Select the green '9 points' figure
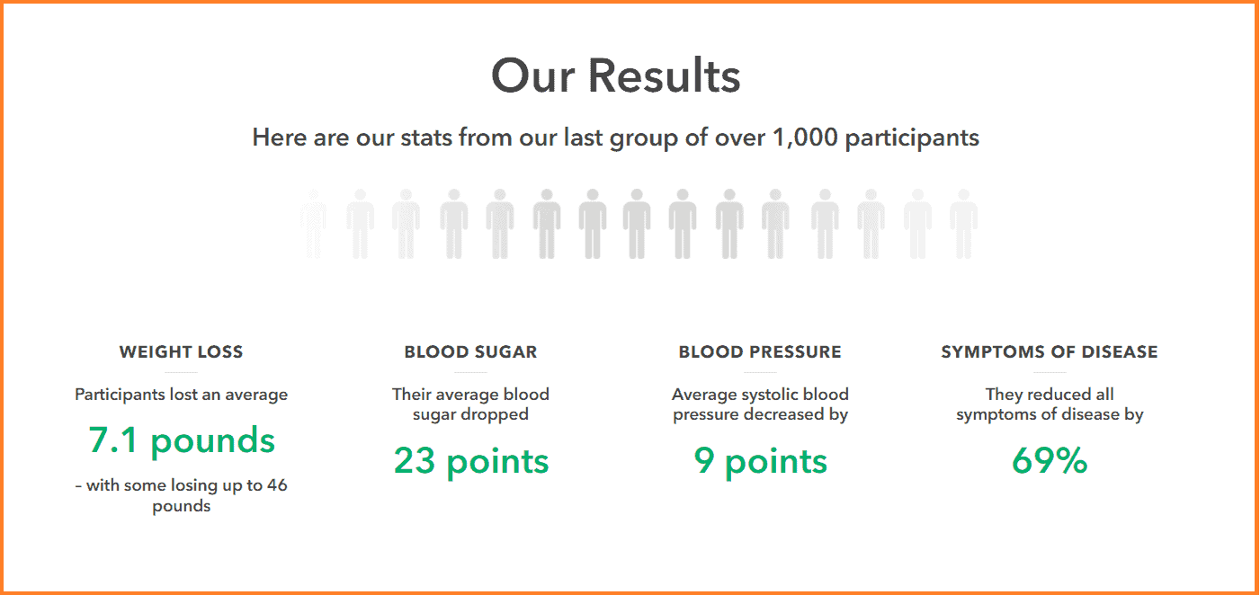The image size is (1260, 595). [761, 461]
